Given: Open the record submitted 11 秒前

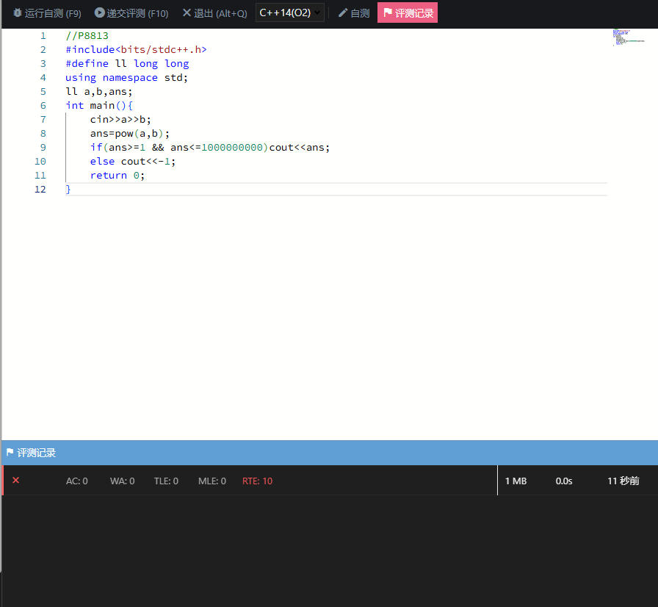Looking at the screenshot, I should point(623,481).
